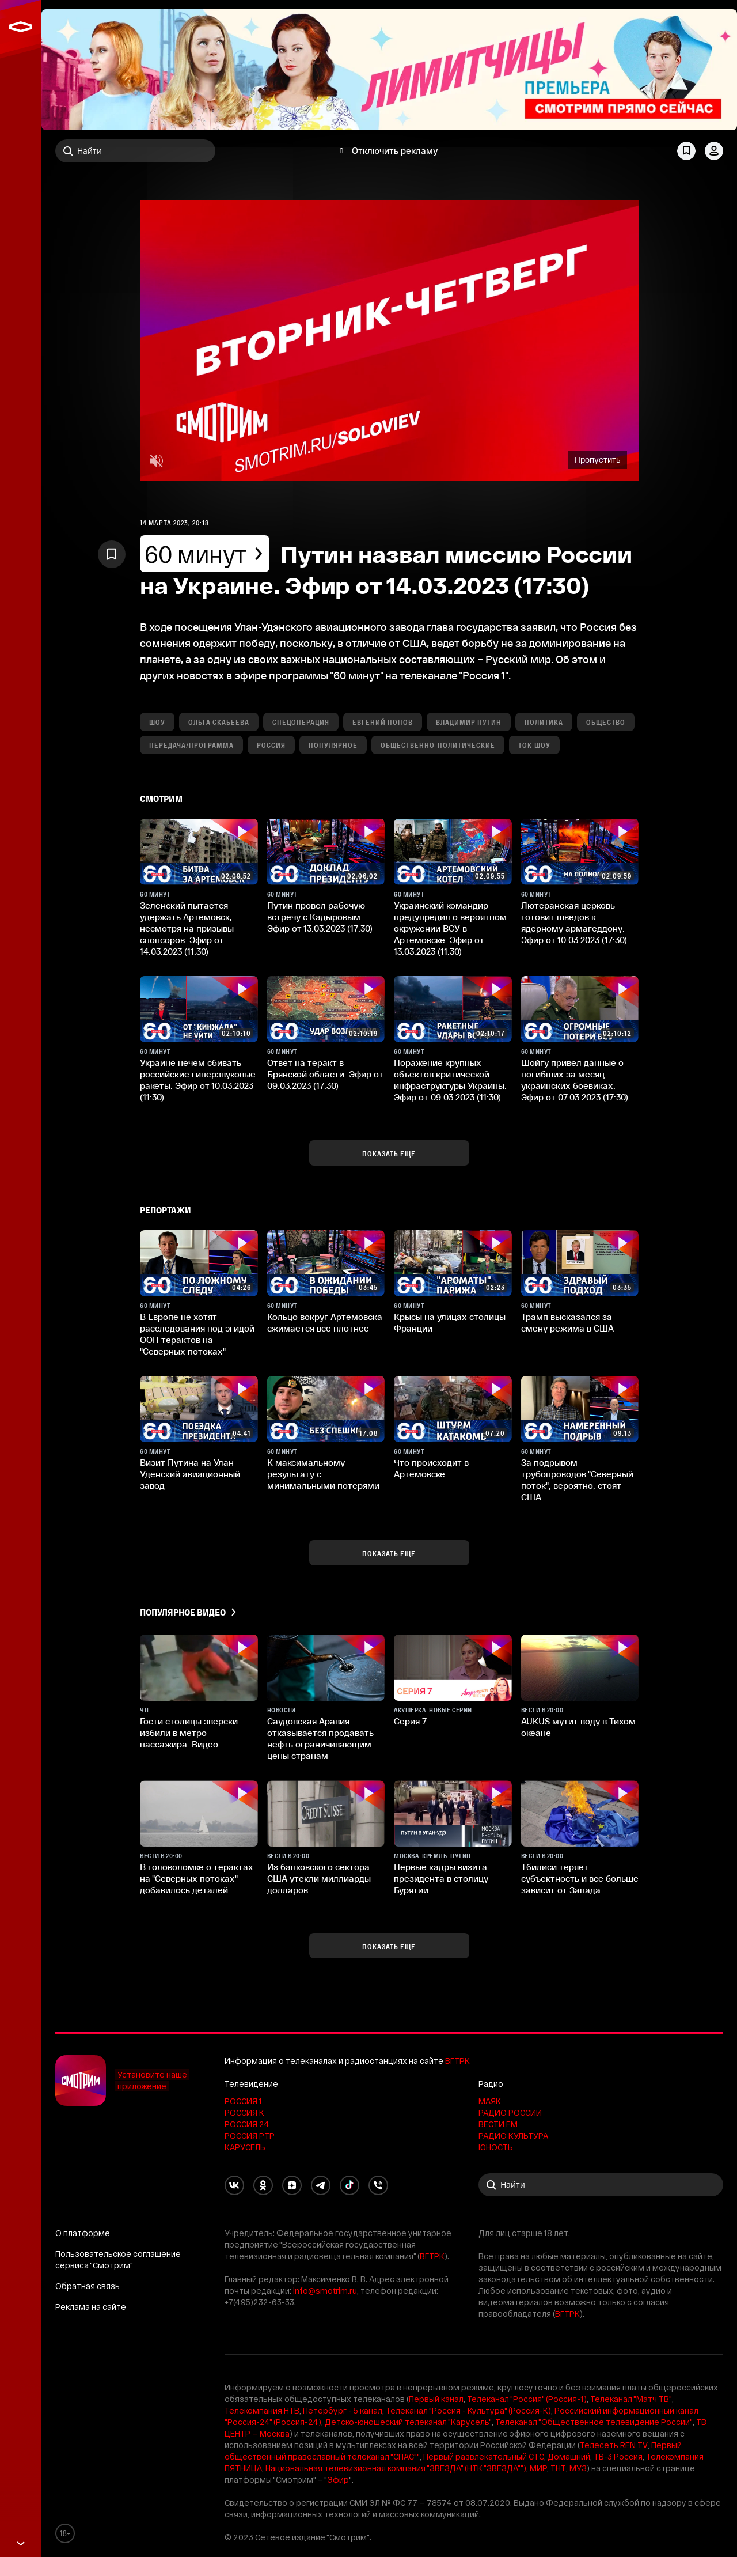
Task: Open the 60 минут show chevron badge
Action: point(204,554)
